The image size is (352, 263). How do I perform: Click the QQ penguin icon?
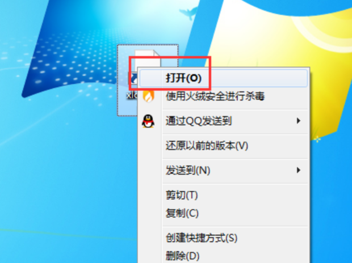(148, 121)
